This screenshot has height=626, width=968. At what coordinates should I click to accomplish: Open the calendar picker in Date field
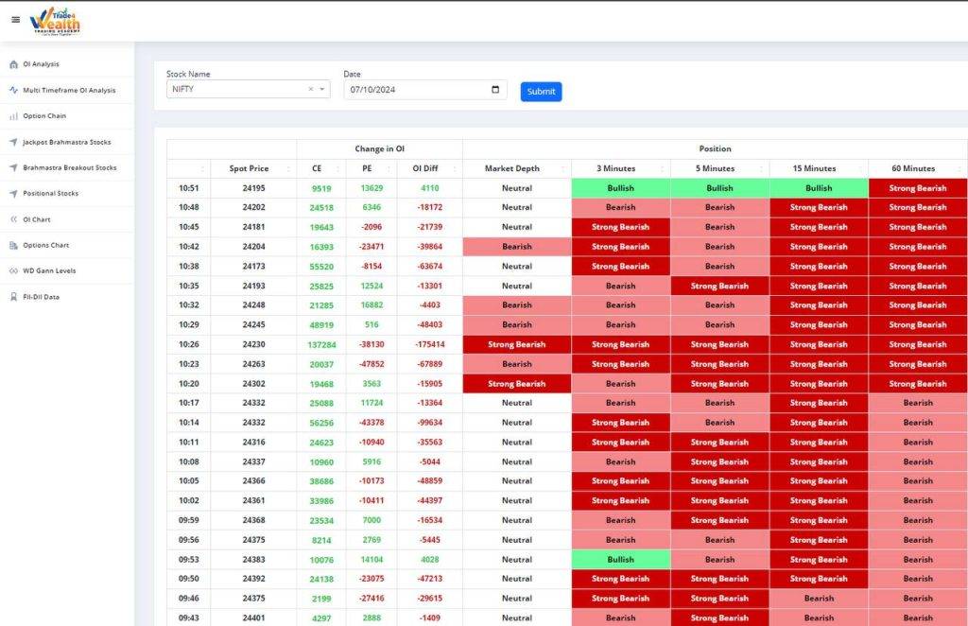tap(495, 90)
